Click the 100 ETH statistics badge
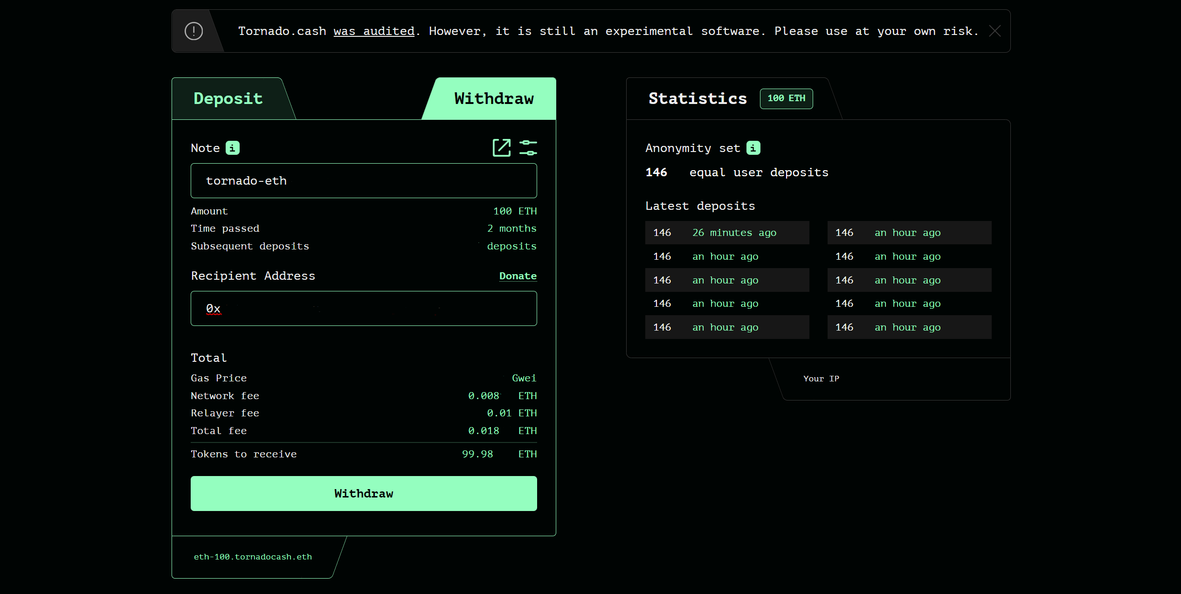Screen dimensions: 1181x594 [786, 98]
